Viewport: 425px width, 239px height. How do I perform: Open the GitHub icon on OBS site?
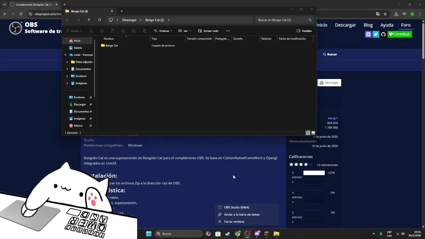point(383,34)
